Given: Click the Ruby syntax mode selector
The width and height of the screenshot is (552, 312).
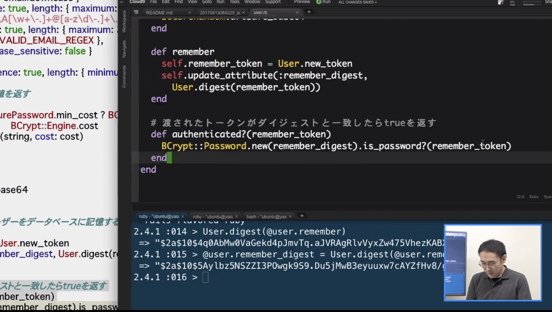Looking at the screenshot, I should 534,197.
